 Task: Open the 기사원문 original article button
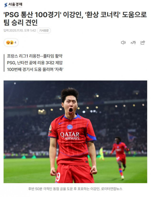(44, 30)
